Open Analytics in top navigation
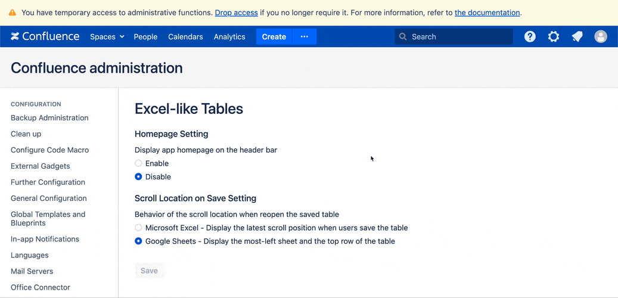This screenshot has width=618, height=298. click(x=229, y=36)
